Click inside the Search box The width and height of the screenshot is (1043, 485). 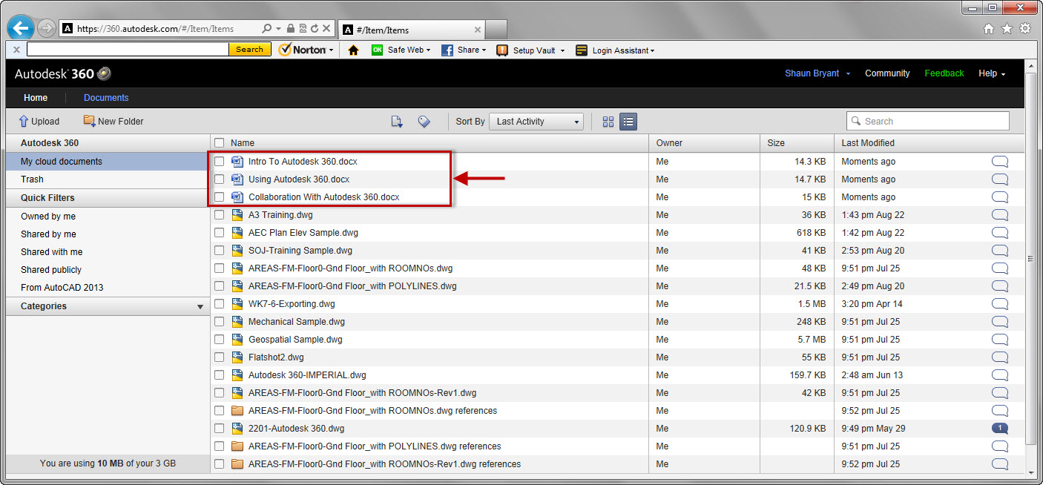(927, 120)
